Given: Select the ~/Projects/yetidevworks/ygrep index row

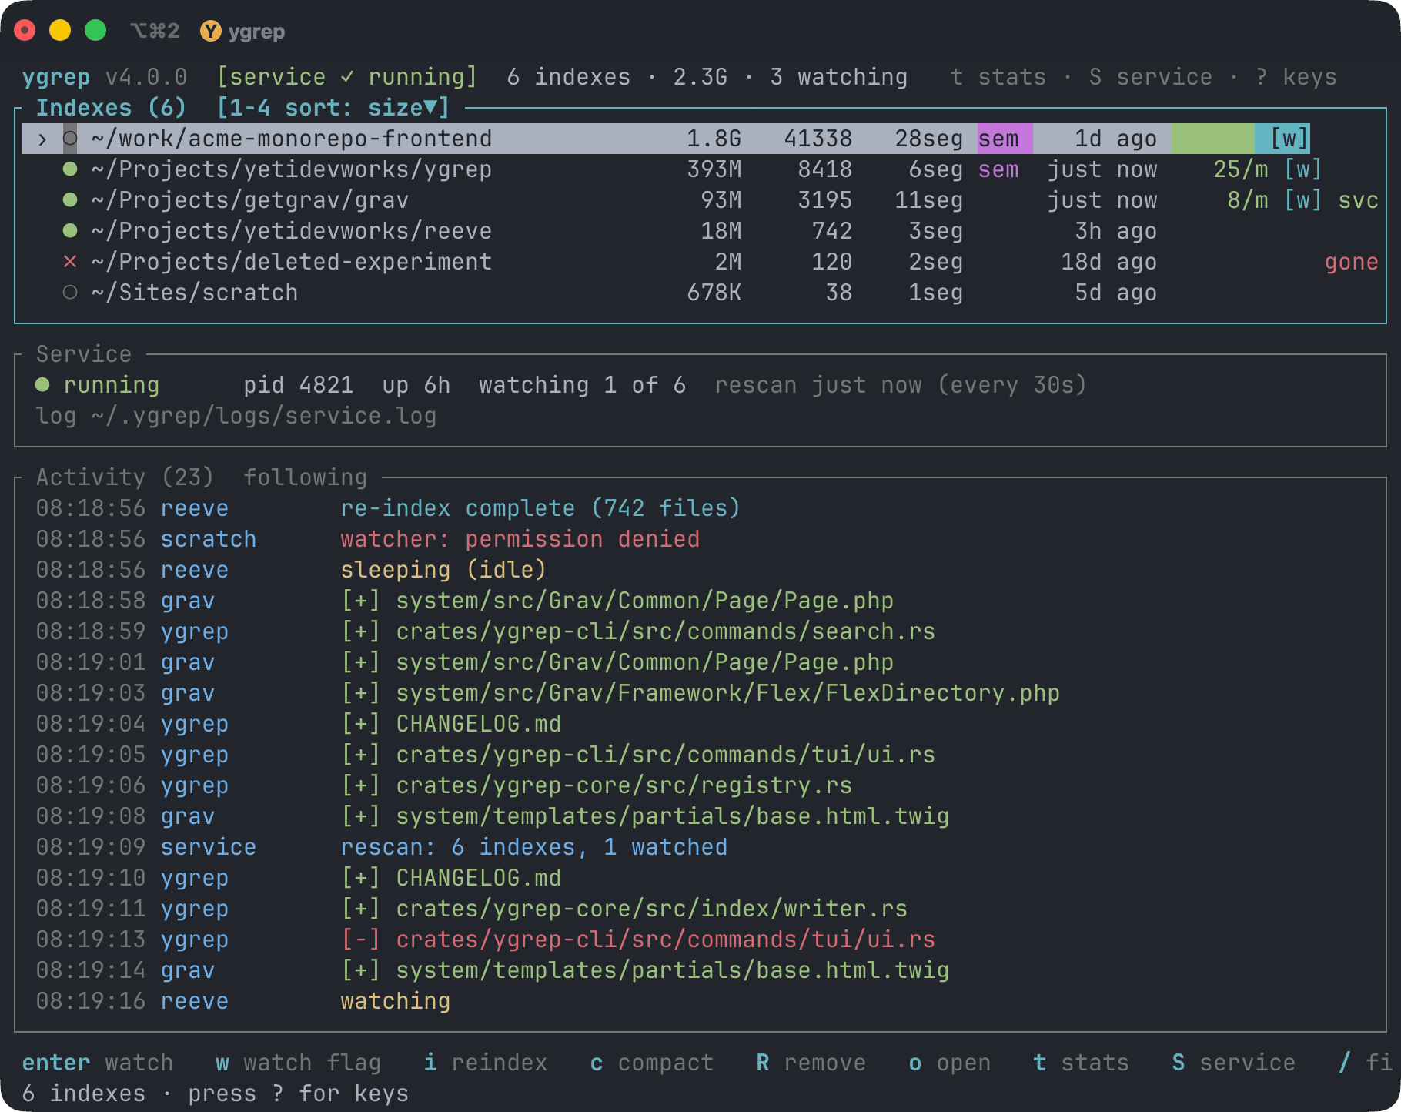Looking at the screenshot, I should [x=700, y=169].
